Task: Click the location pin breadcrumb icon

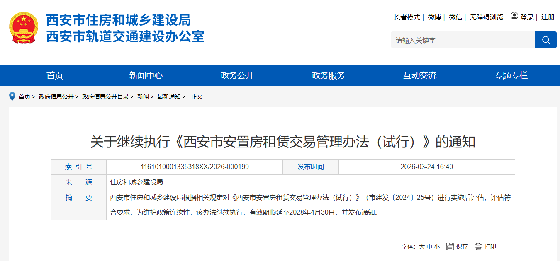Action: click(x=12, y=97)
